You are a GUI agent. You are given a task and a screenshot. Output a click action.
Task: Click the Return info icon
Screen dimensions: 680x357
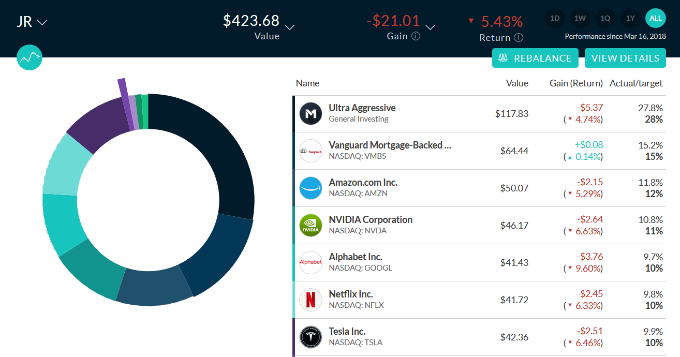[519, 38]
